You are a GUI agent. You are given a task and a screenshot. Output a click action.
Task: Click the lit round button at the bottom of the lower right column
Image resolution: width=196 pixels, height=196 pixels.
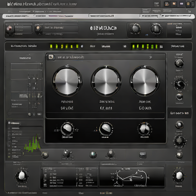[179, 155]
